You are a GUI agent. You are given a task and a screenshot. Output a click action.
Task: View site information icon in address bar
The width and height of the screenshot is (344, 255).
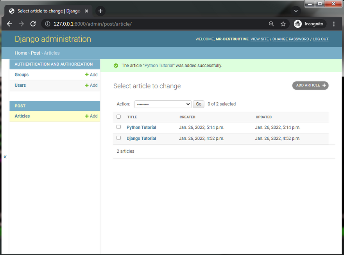(48, 24)
